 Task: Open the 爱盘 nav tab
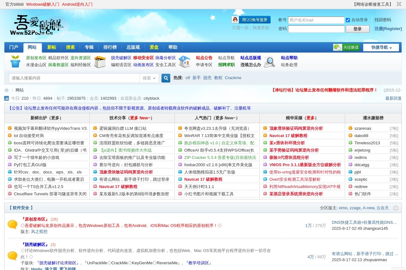(154, 47)
